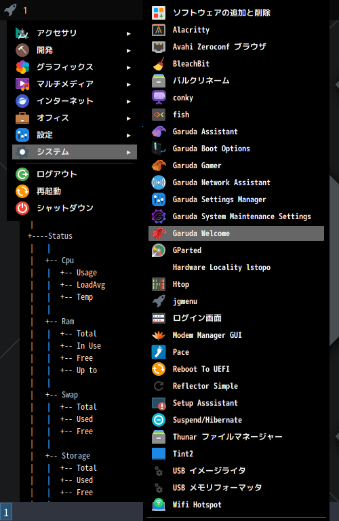Select シャットダウン to power off
339x521 pixels.
[x=75, y=208]
